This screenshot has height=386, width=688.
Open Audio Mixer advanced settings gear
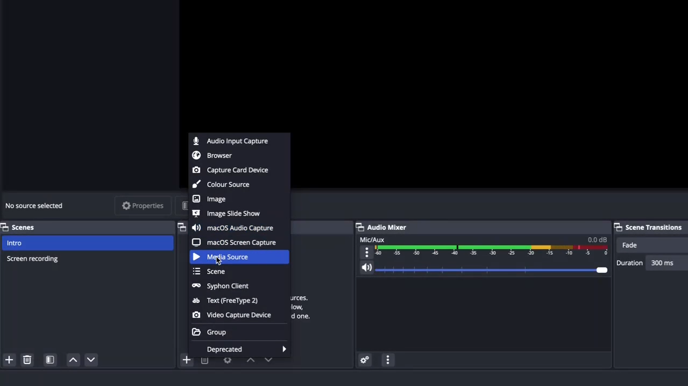365,360
